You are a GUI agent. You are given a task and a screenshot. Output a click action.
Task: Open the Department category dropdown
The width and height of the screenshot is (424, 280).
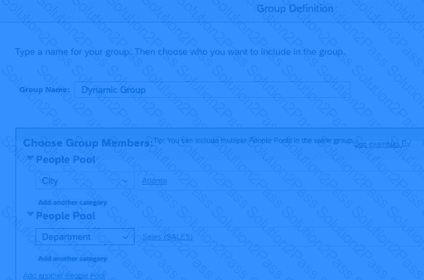(85, 237)
